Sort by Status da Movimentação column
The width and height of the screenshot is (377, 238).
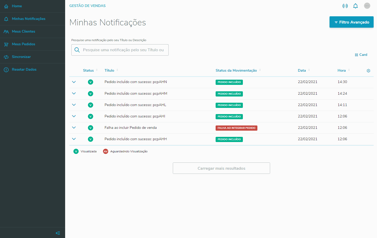tap(238, 70)
